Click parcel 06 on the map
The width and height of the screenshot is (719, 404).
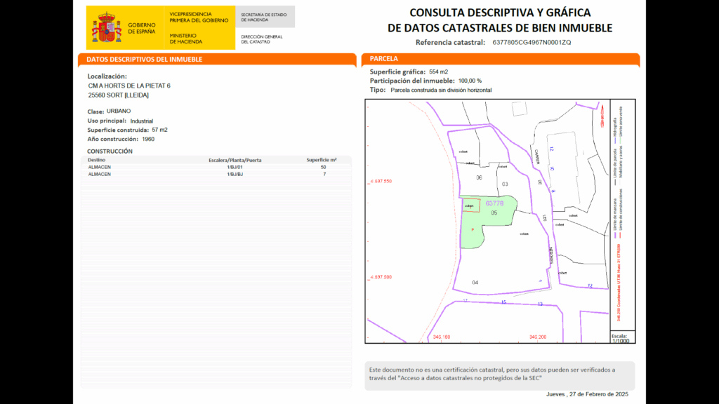[x=479, y=177]
